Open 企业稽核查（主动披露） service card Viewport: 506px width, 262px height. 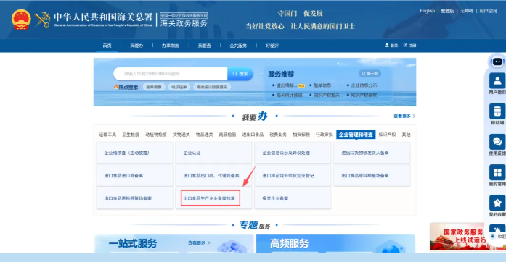[134, 153]
